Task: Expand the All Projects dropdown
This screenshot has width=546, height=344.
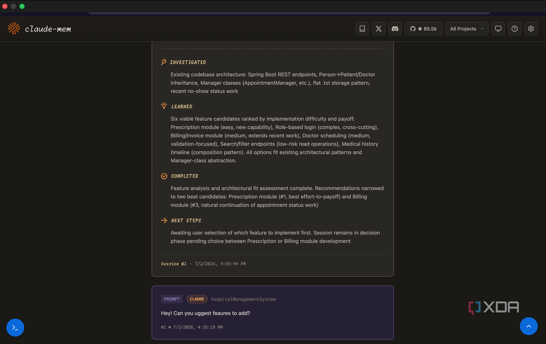Action: (x=467, y=29)
